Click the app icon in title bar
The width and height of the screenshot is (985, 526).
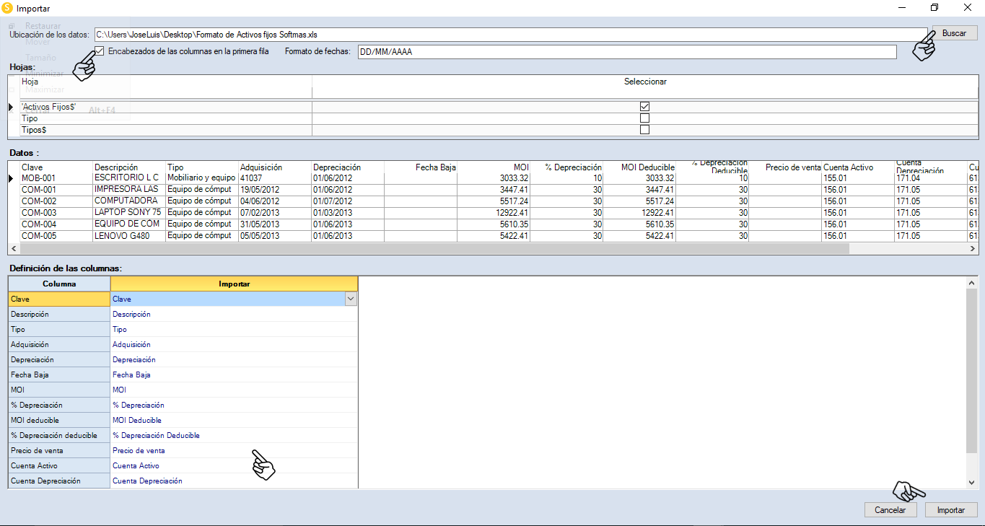point(8,8)
